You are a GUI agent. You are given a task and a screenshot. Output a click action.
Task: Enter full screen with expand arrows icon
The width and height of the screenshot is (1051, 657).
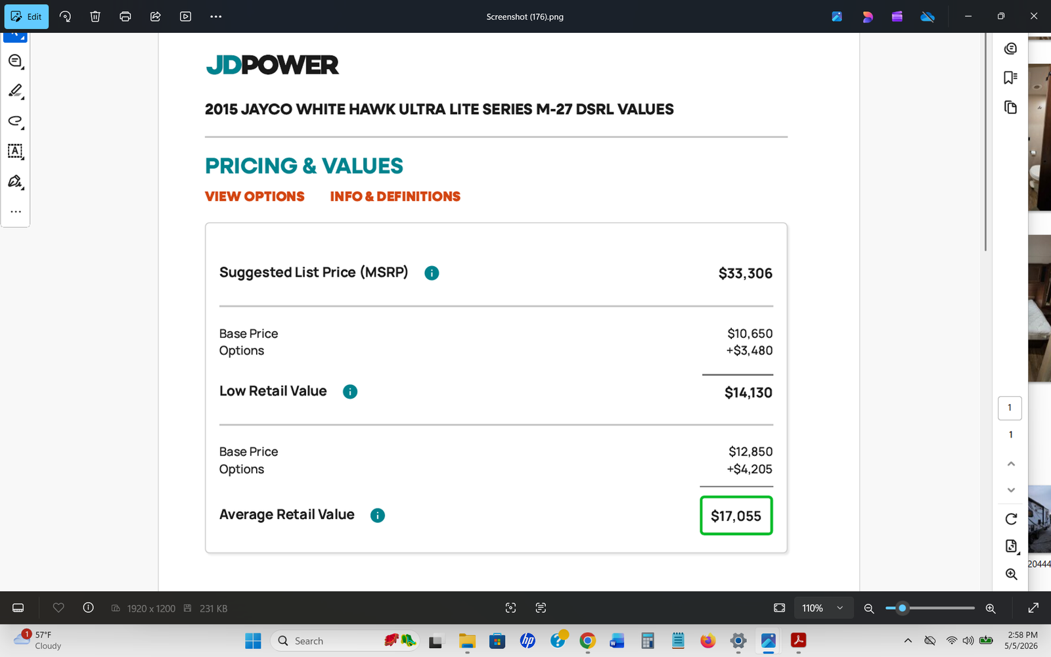[x=1033, y=608]
